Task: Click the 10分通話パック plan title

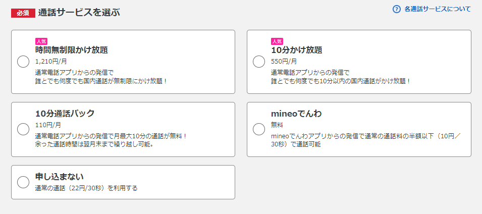Action: click(65, 114)
